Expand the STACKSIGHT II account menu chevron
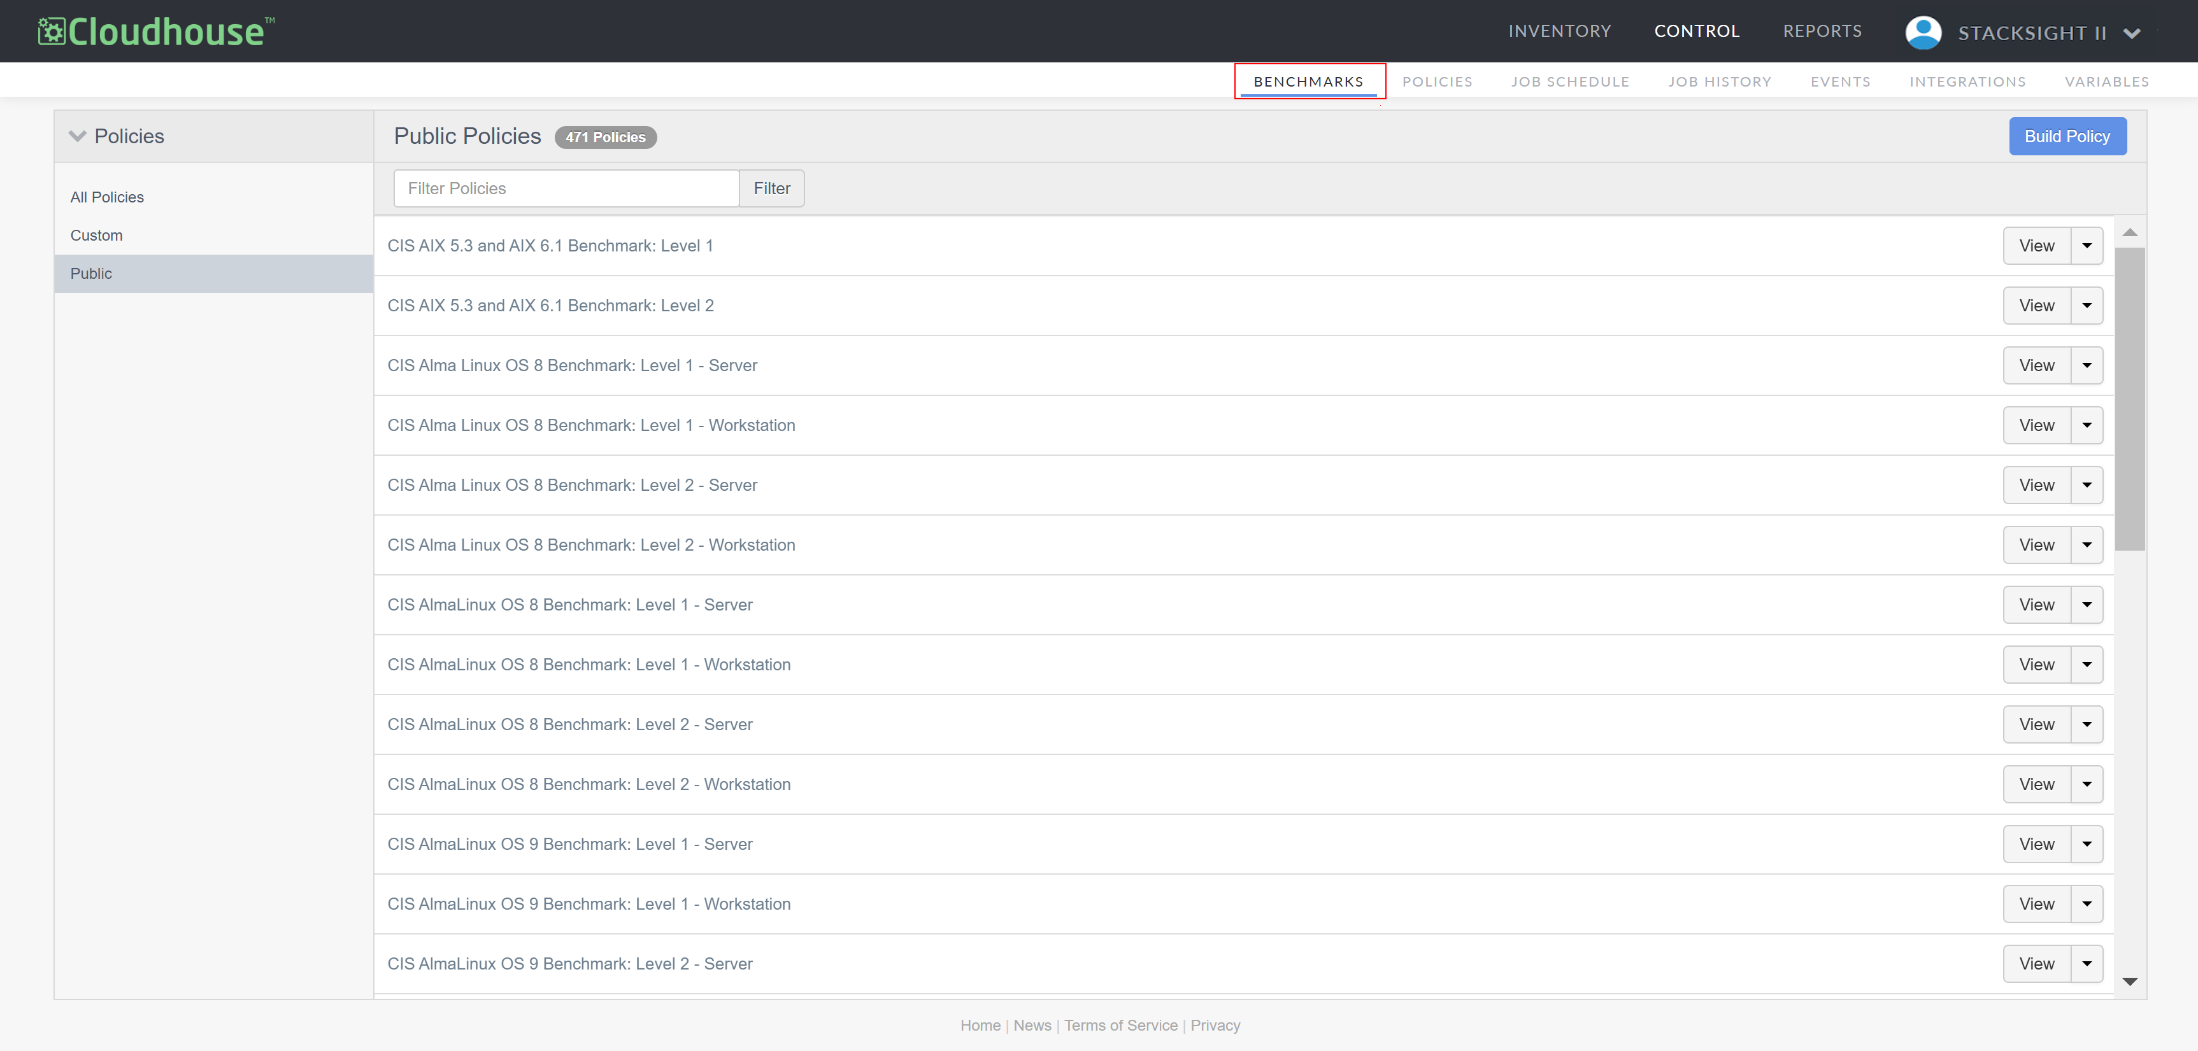 coord(2132,33)
